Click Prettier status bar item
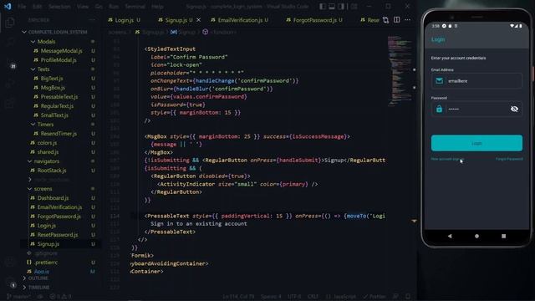Viewport: 535px width, 301px height. 374,297
